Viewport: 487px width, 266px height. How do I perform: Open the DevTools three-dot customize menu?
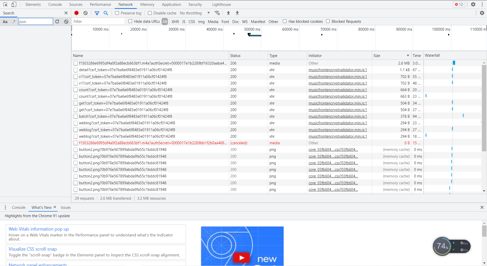(482, 4)
